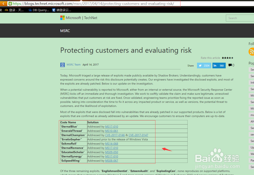This screenshot has height=175, width=254.
Task: Click the Search input field
Action: coord(240,18)
